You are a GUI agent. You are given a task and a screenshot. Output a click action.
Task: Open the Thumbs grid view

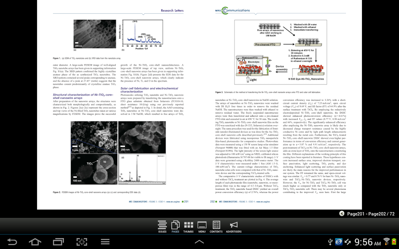188,227
